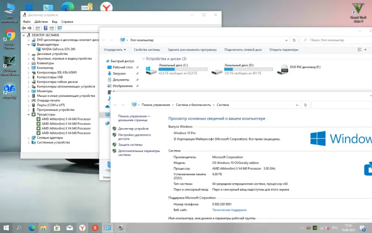Select Быстрый доступ star in navigation pane
Screen dimensions: 372x233
click(x=108, y=61)
